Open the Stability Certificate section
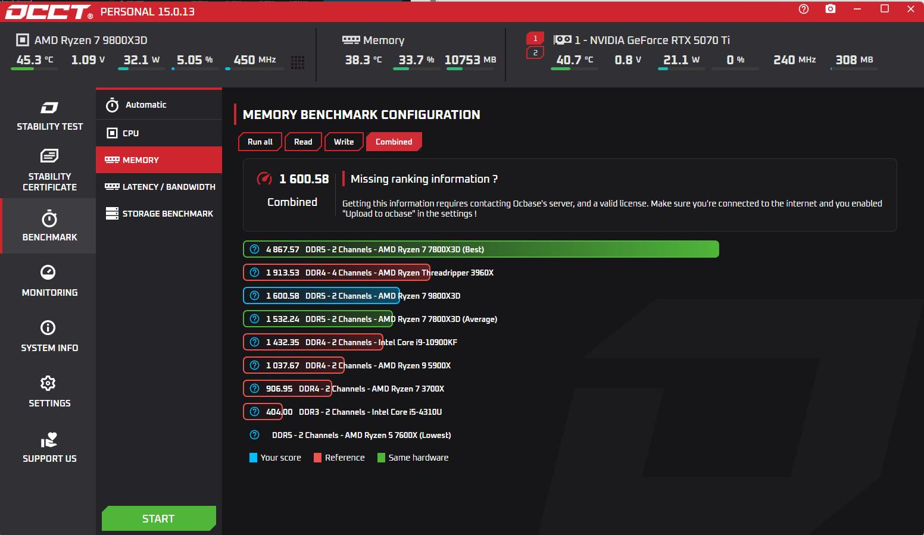 coord(49,170)
